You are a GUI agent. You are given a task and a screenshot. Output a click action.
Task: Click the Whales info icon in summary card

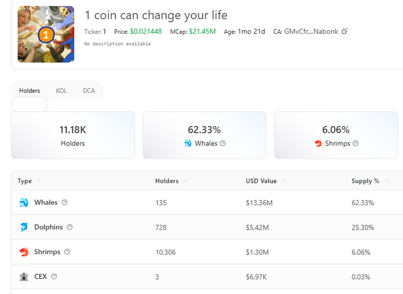223,143
